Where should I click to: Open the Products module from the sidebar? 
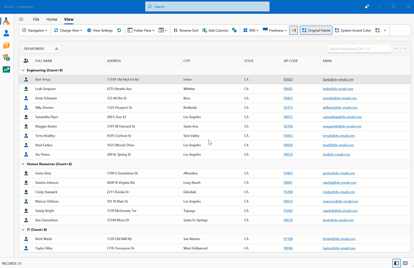pos(6,45)
